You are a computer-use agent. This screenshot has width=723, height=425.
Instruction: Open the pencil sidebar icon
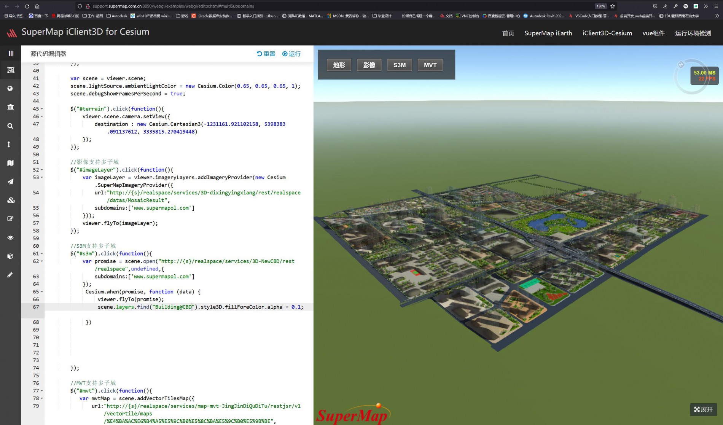(10, 275)
